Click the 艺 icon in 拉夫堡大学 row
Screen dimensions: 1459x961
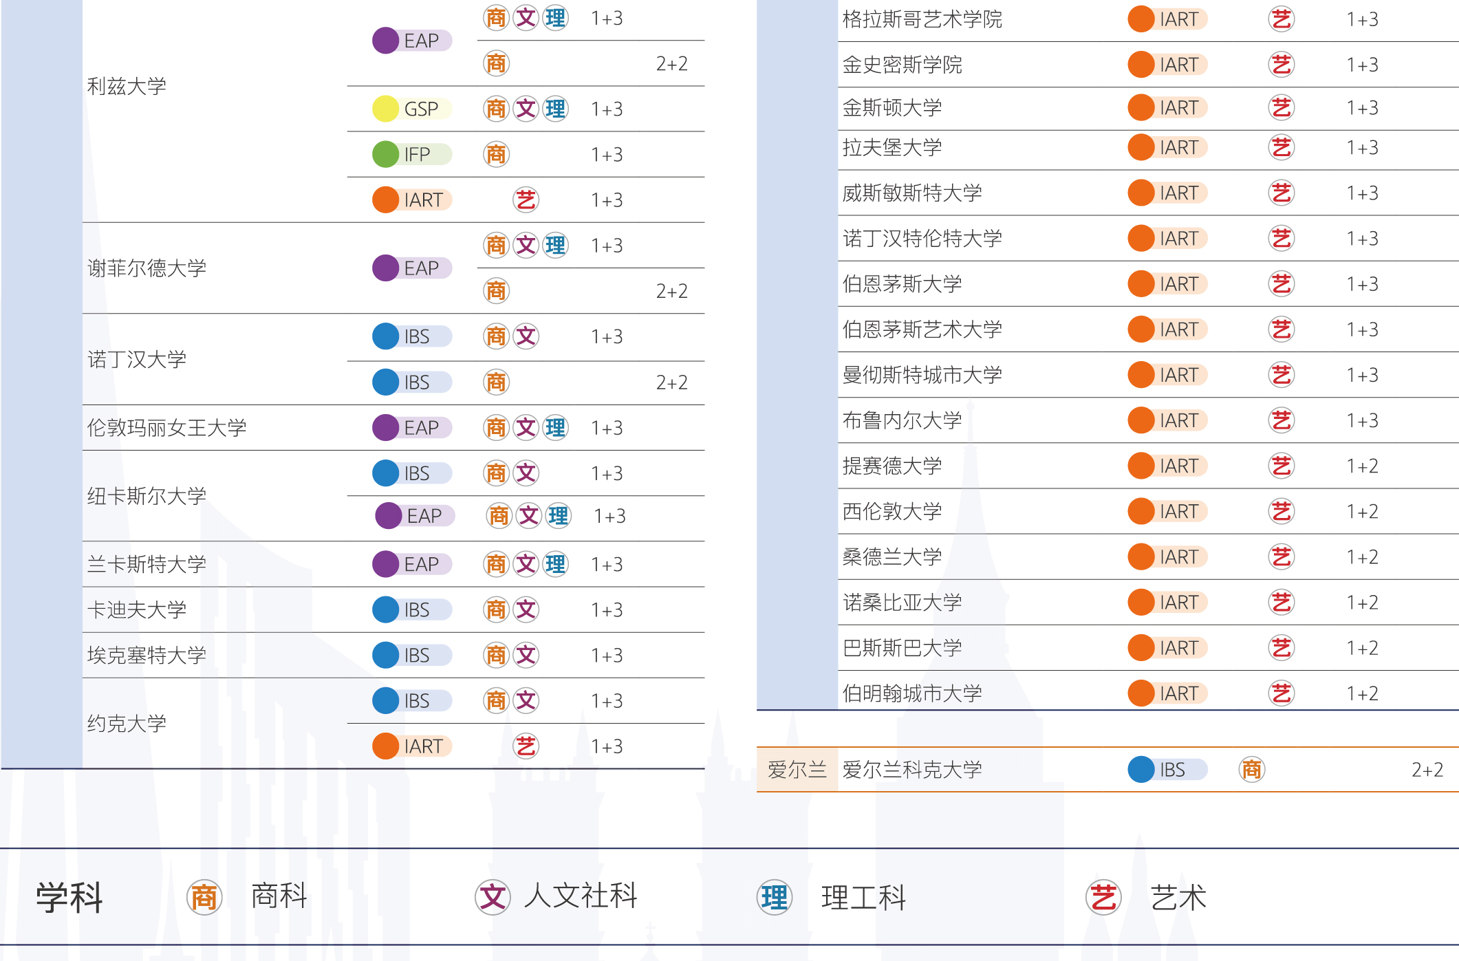[x=1281, y=147]
